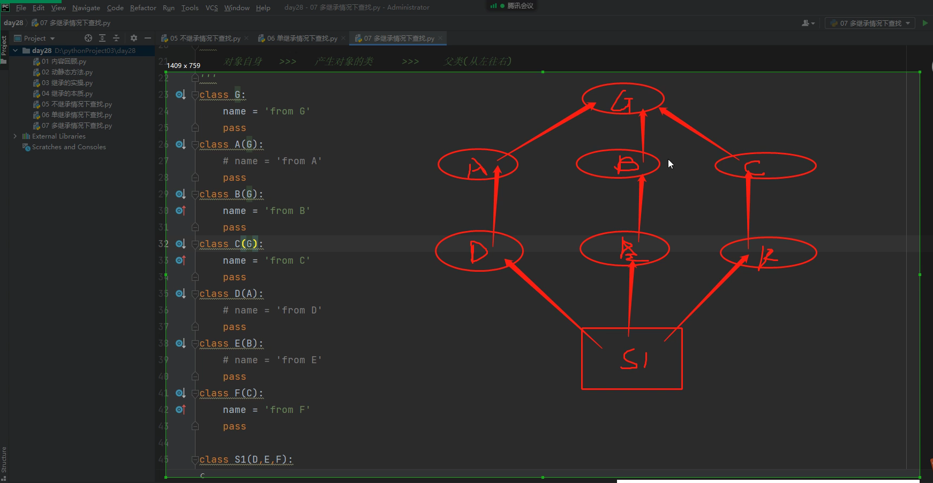Open the File menu
Image resolution: width=933 pixels, height=483 pixels.
(21, 7)
